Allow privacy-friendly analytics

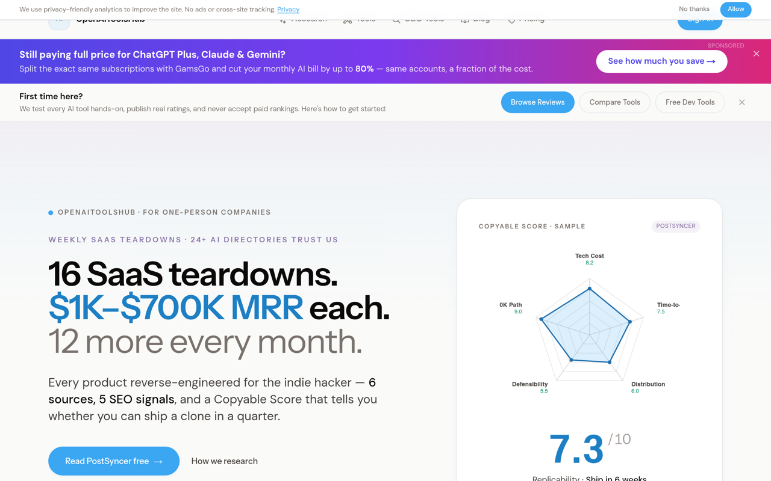pos(735,9)
